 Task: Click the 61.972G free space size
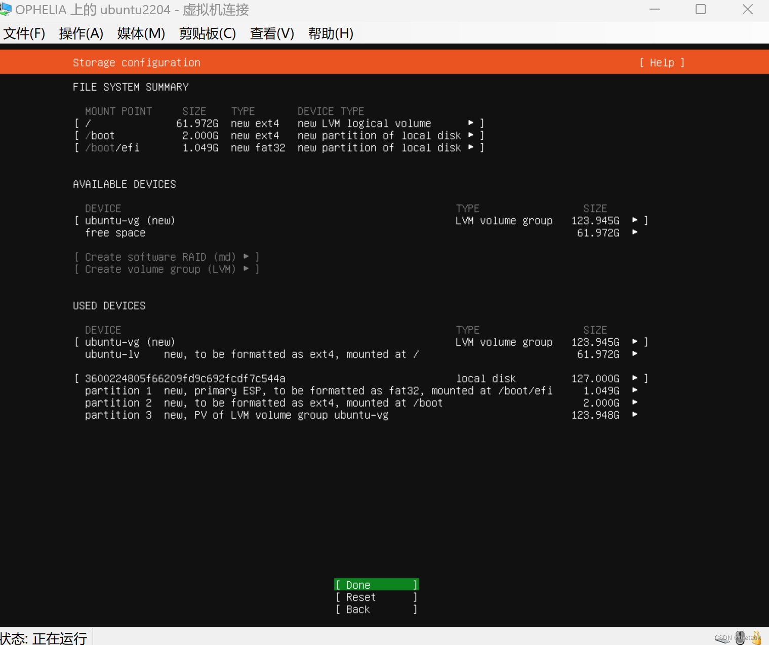598,232
